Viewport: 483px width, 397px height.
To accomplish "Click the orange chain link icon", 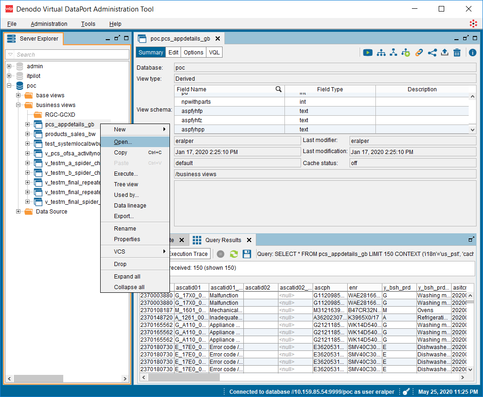I will click(419, 53).
